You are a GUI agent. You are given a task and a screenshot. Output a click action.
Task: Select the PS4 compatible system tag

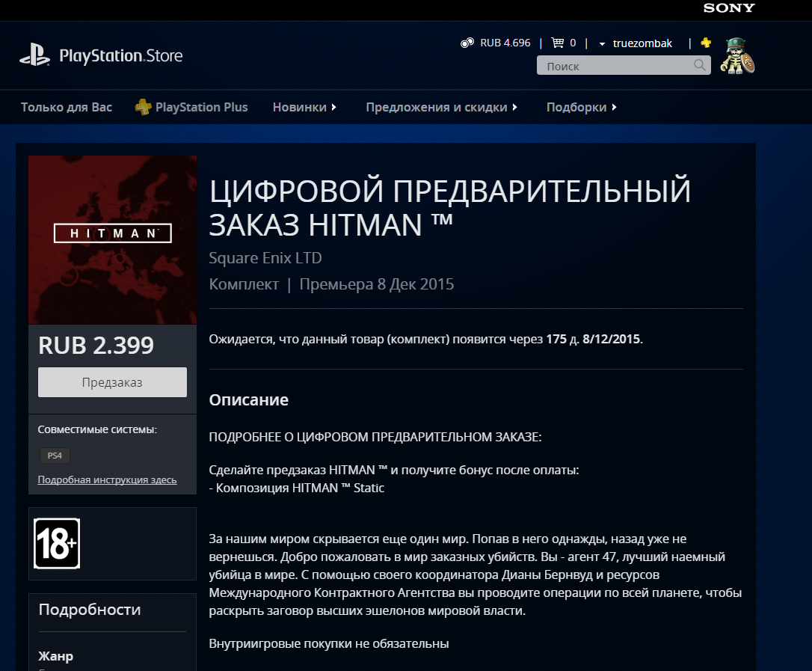click(55, 456)
